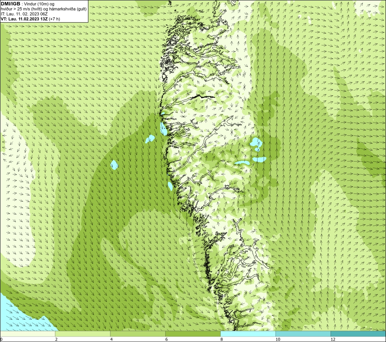
Task: Click the legend swatch above 12 m/s
Action: coord(359,334)
